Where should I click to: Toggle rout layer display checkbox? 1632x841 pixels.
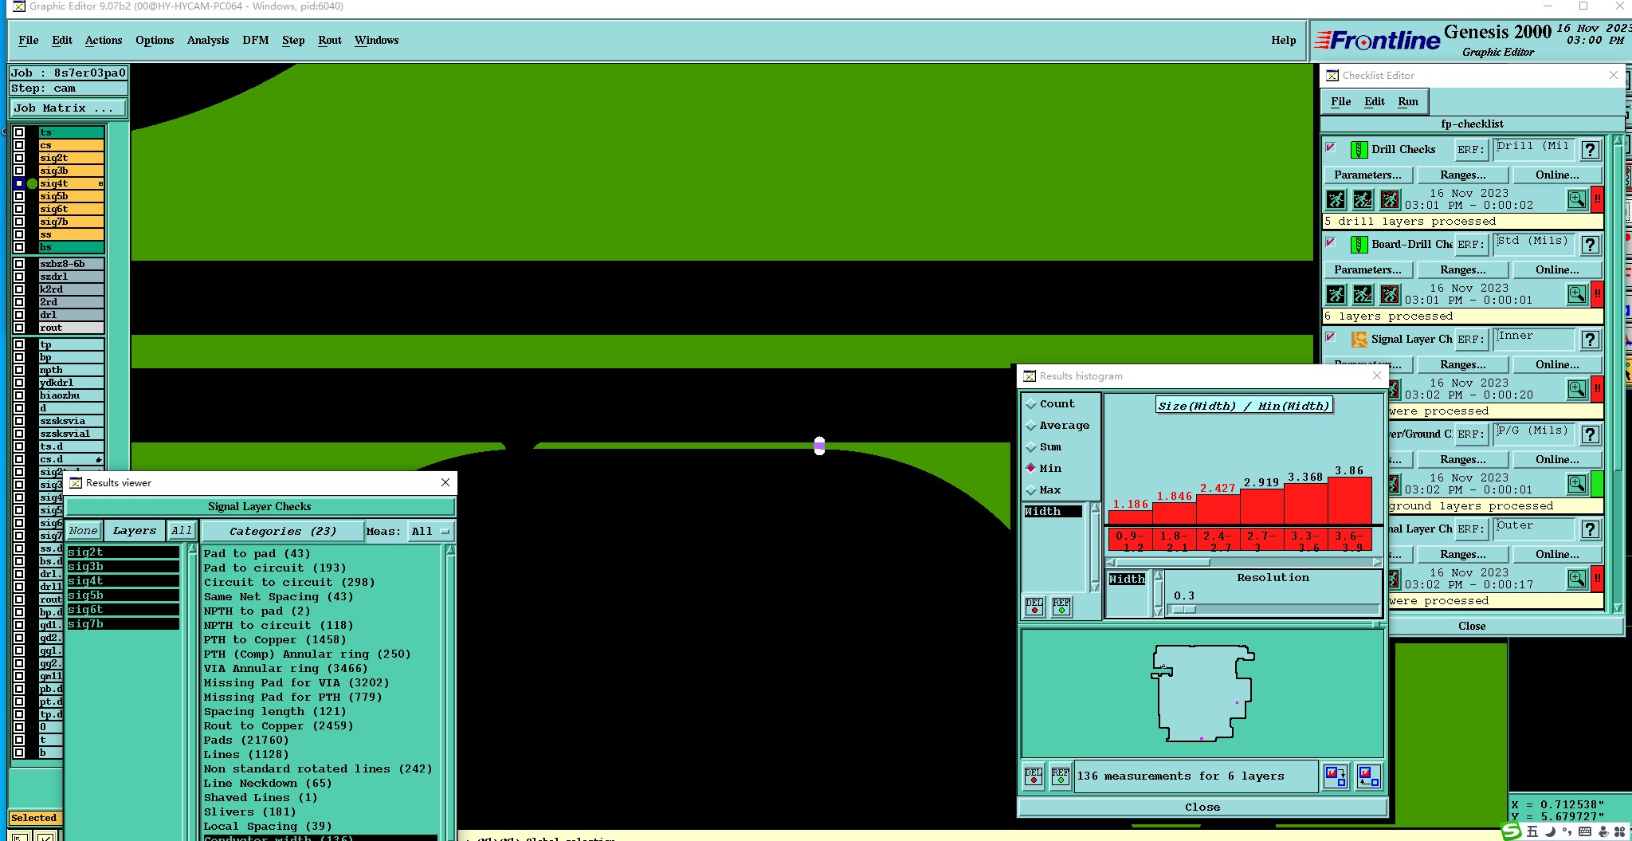19,328
